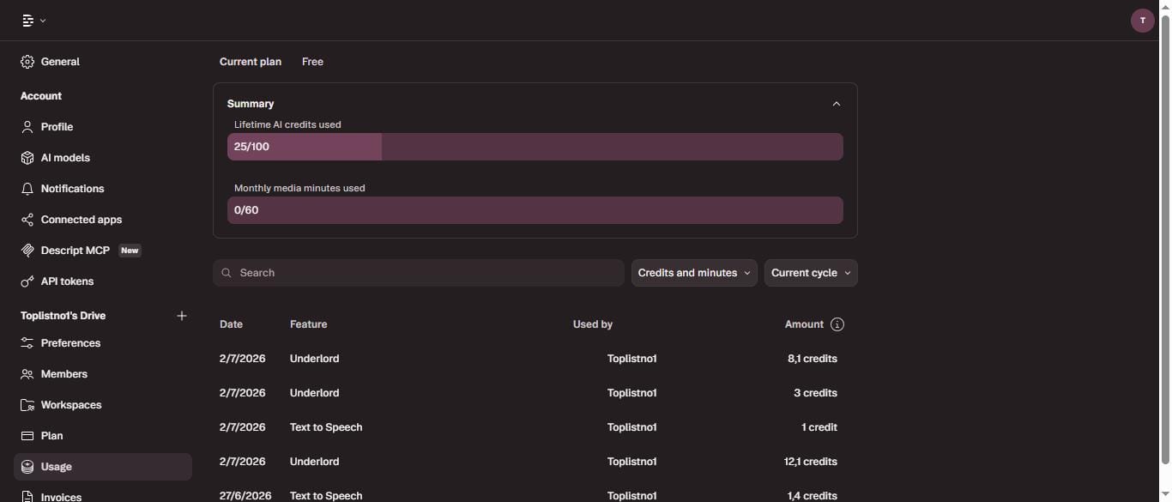
Task: Click the Connected apps share icon
Action: (27, 220)
